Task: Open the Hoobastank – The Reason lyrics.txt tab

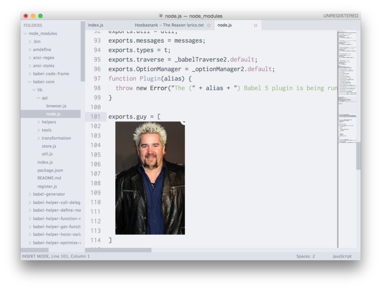Action: (x=169, y=25)
